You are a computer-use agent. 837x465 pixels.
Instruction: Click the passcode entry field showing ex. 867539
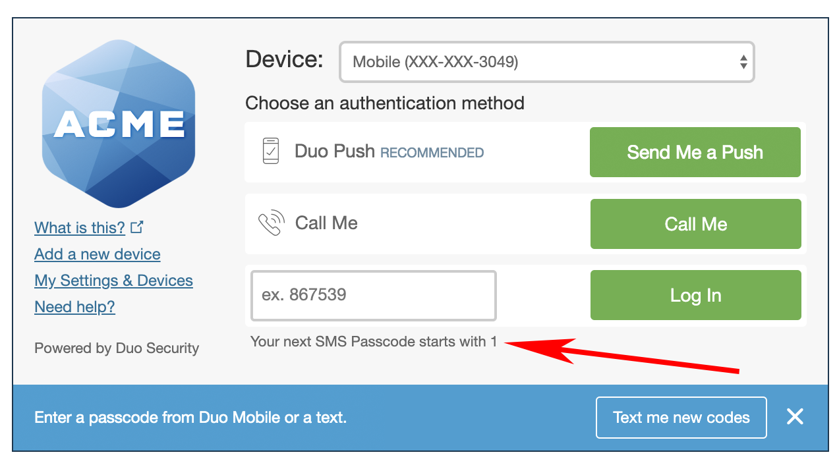click(373, 295)
